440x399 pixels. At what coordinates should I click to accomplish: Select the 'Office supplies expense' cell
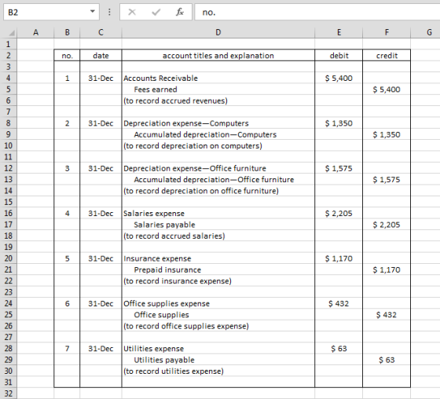click(x=218, y=304)
